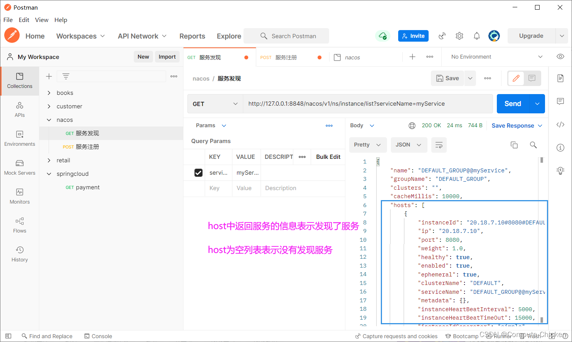Add a new request tab
Screen dimensions: 572x342
(412, 57)
